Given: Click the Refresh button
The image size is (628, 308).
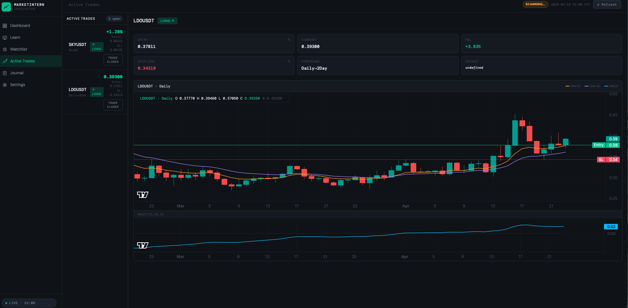Looking at the screenshot, I should (607, 5).
